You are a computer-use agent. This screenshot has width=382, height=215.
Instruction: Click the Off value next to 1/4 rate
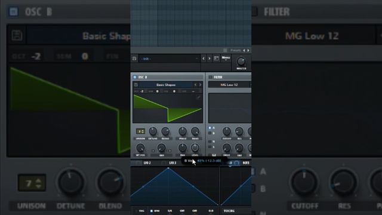pos(182,211)
